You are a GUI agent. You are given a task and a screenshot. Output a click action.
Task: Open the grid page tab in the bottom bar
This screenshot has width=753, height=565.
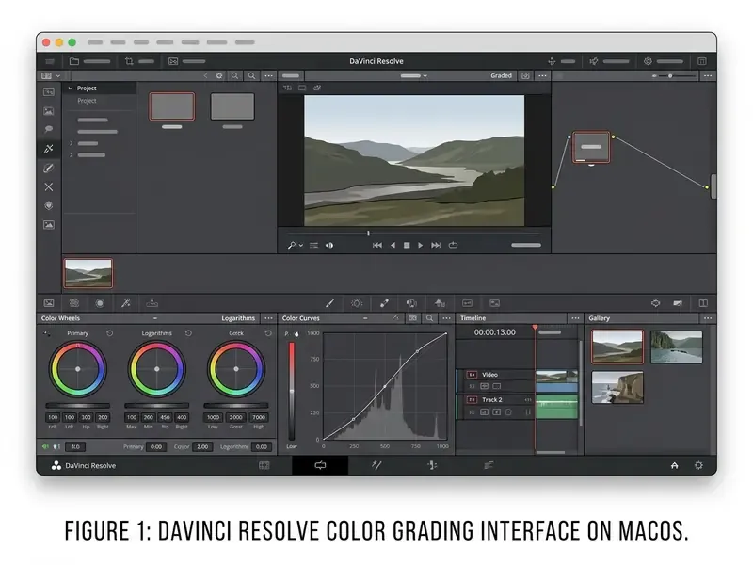coord(264,465)
